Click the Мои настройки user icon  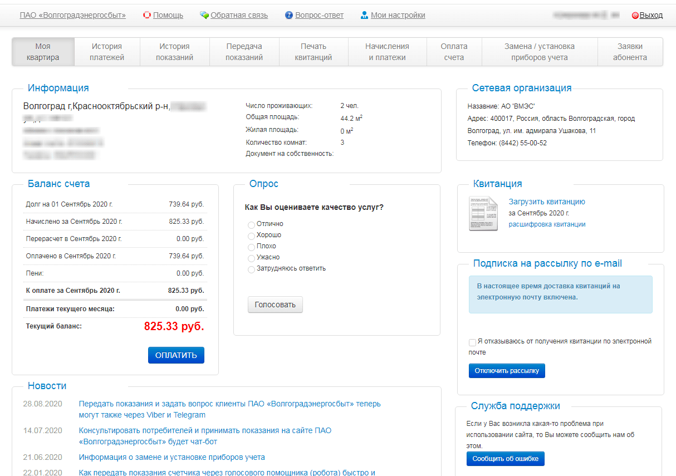pos(364,16)
